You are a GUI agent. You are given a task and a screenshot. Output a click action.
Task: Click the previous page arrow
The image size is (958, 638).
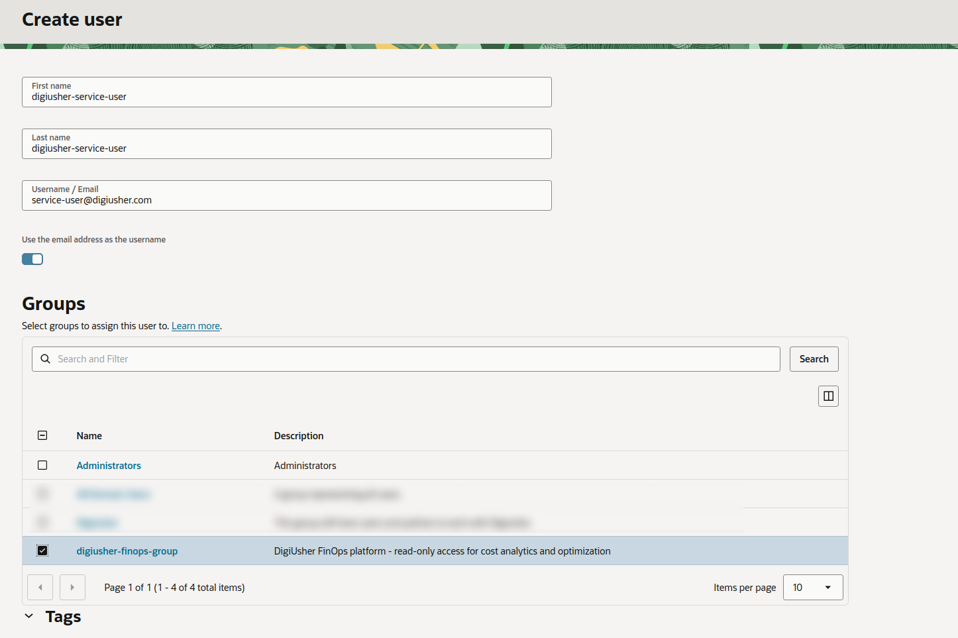[40, 587]
